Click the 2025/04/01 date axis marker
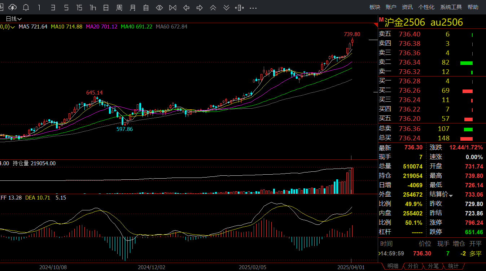 [351, 267]
